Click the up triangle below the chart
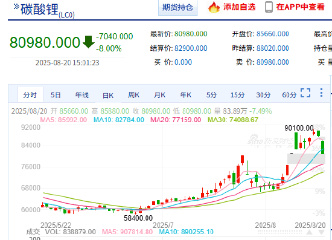 [x=310, y=232]
